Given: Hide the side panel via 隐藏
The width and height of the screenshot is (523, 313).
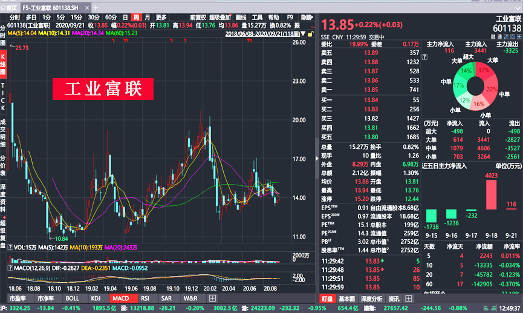Looking at the screenshot, I should click(307, 18).
